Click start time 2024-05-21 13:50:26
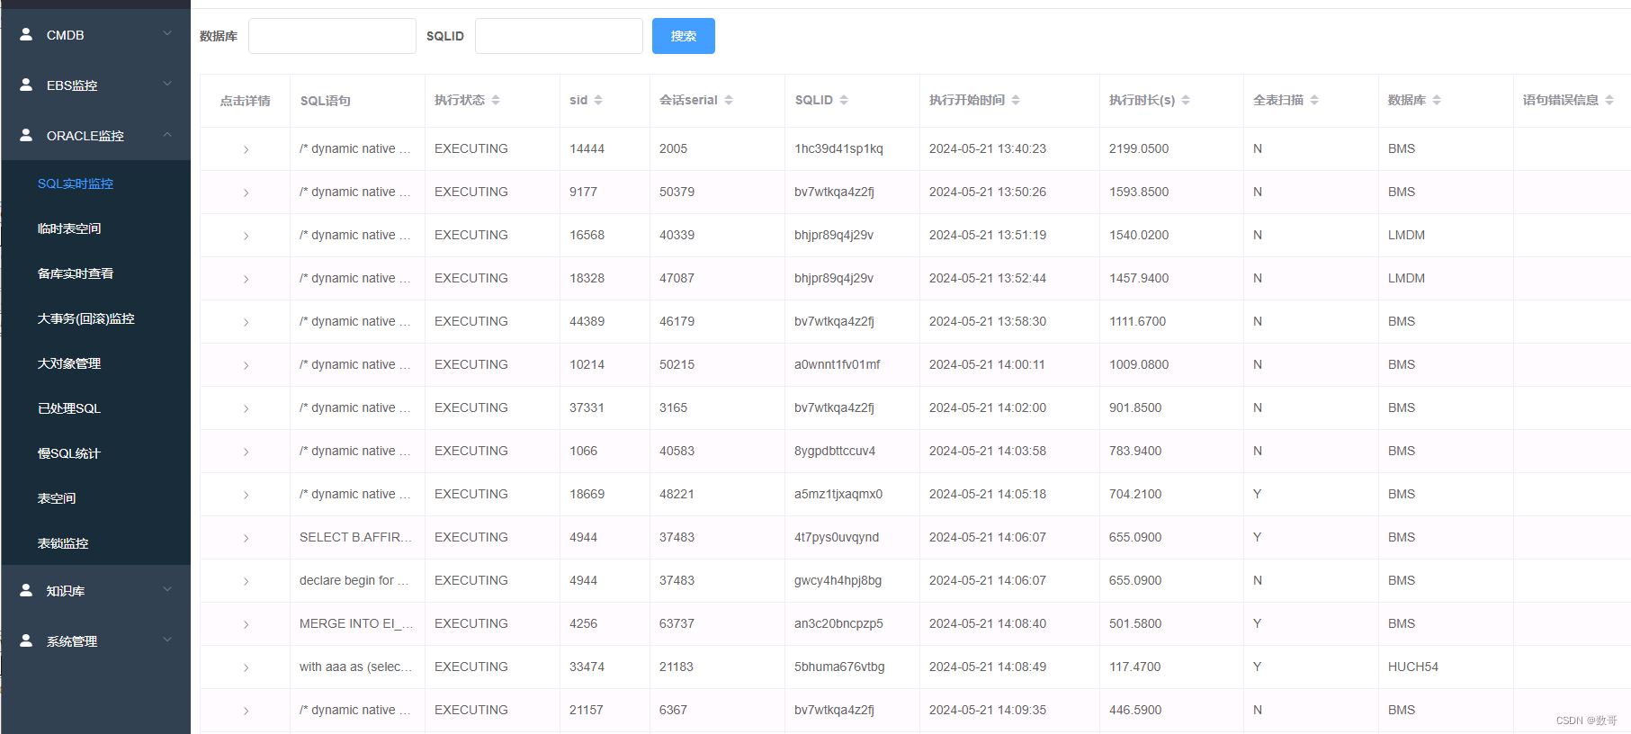1631x734 pixels. [x=988, y=192]
